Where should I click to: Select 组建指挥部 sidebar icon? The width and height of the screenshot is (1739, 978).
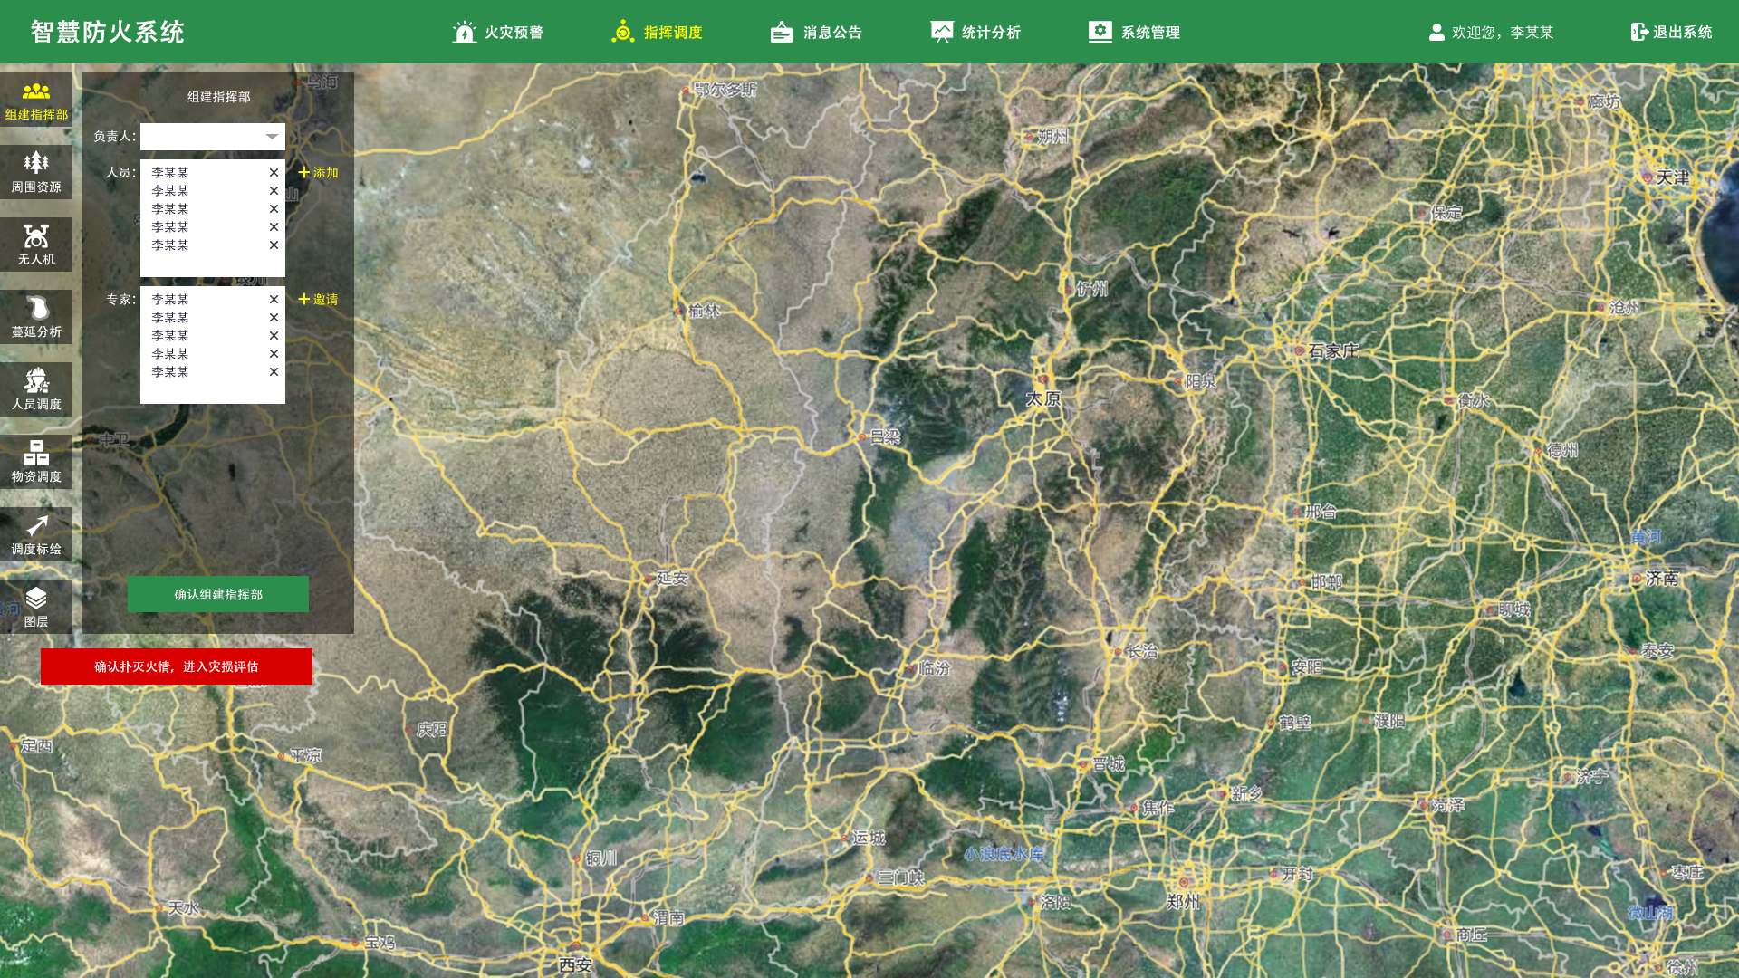(36, 100)
